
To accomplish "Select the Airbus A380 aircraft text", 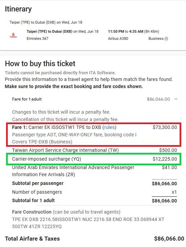I will click(x=118, y=38).
